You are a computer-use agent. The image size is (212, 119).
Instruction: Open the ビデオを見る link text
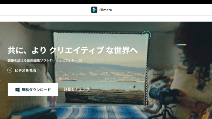pyautogui.click(x=26, y=70)
